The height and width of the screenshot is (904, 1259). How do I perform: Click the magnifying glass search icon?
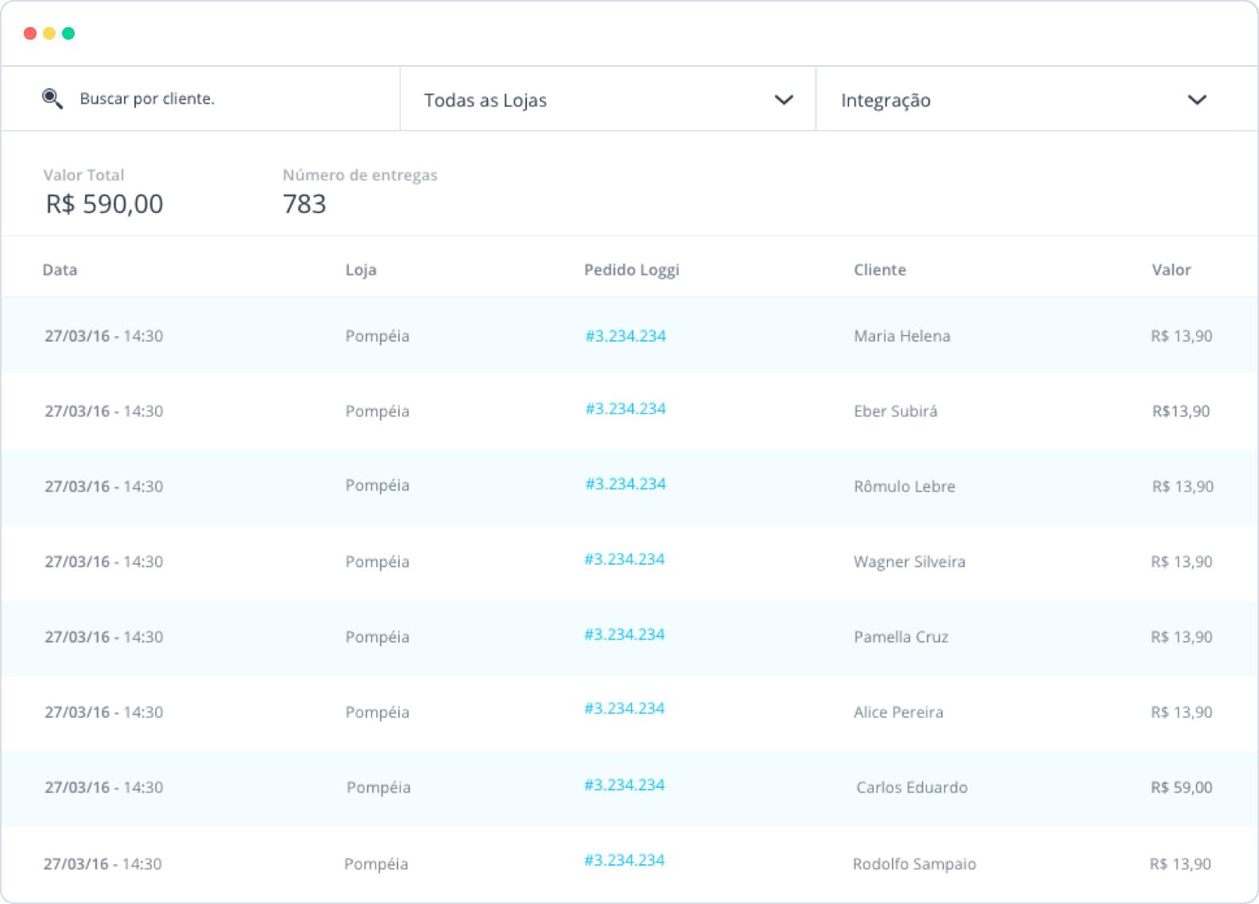coord(52,99)
